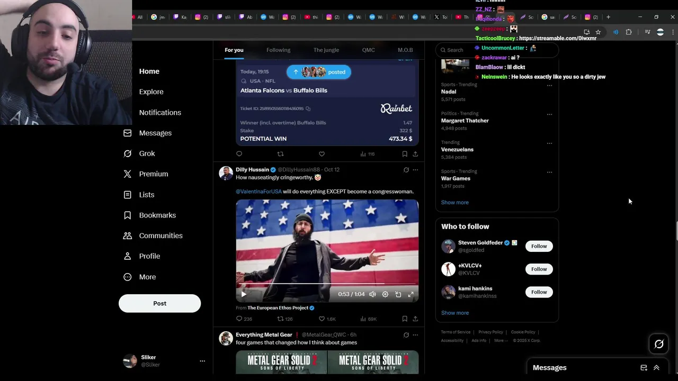Screen dimensions: 678x381
Task: Click Grok icon on Dilly Hussain post
Action: coord(406,170)
